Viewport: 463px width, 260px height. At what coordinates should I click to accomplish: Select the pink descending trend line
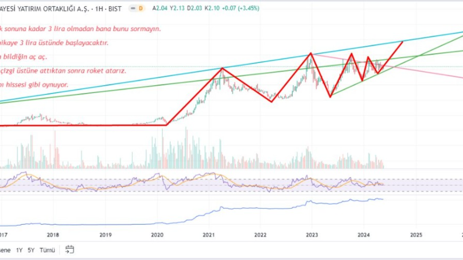(x=424, y=71)
